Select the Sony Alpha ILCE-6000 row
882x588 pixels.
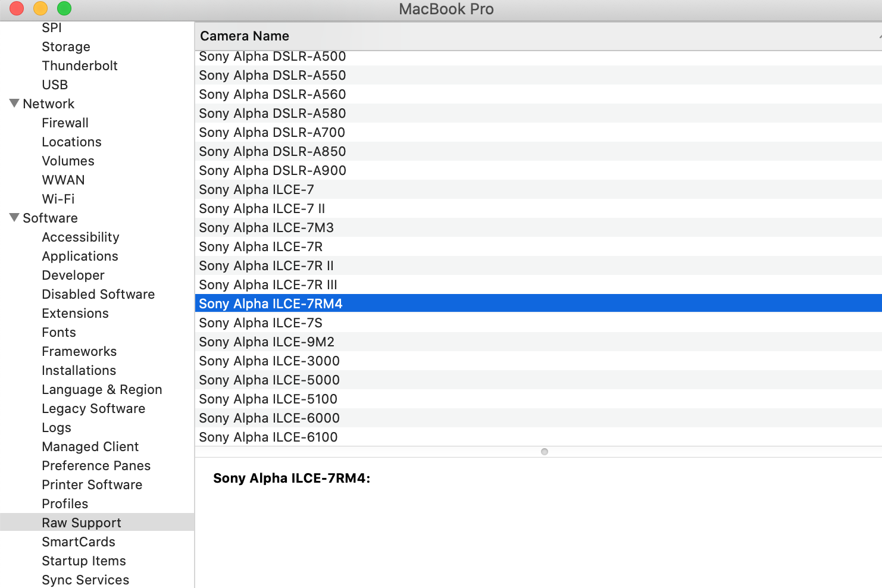539,418
